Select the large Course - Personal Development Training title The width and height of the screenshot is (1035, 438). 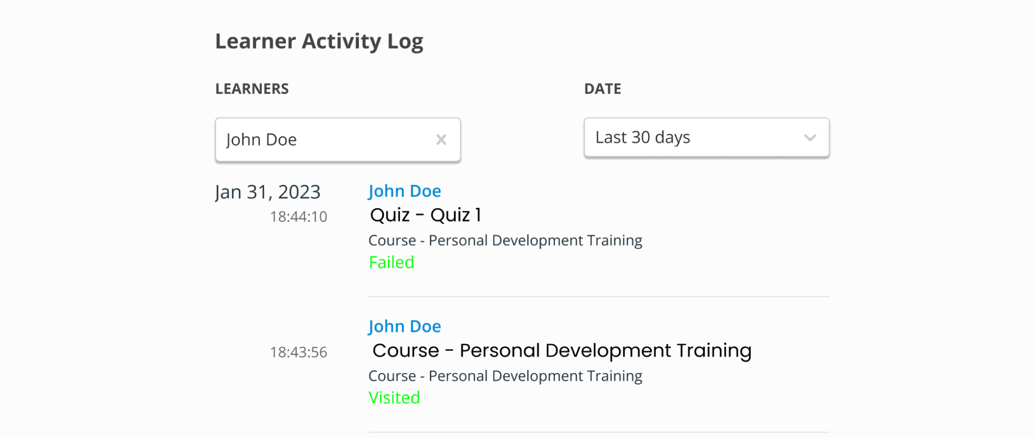(562, 350)
